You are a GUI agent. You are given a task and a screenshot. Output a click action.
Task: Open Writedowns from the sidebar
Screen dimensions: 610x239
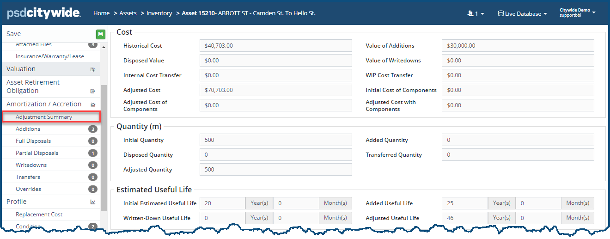click(31, 165)
